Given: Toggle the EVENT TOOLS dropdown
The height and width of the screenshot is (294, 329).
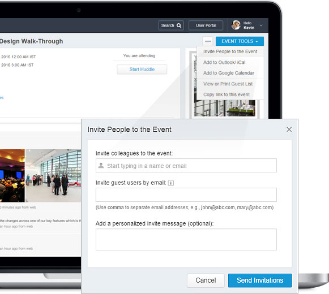Looking at the screenshot, I should pos(240,41).
